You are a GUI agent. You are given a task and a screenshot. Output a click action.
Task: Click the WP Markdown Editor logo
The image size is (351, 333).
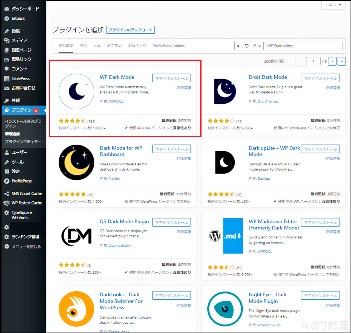(x=226, y=236)
